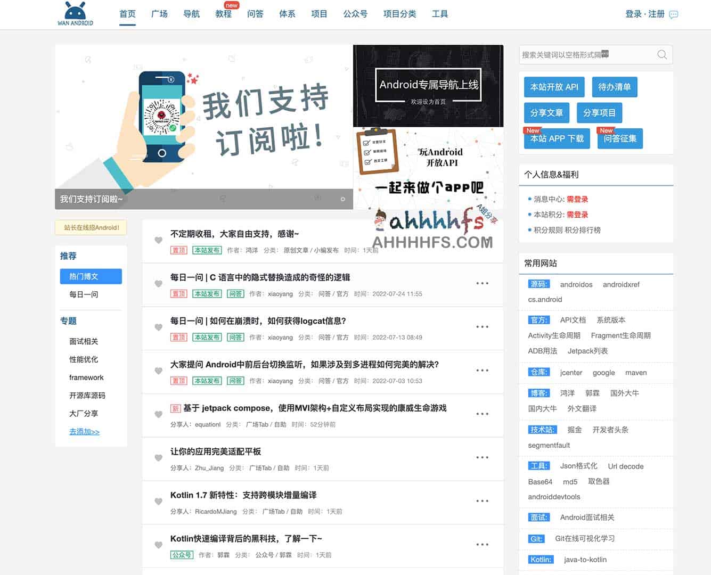Open three-dot menu for 前后台切换监听 article
711x575 pixels.
click(x=482, y=370)
